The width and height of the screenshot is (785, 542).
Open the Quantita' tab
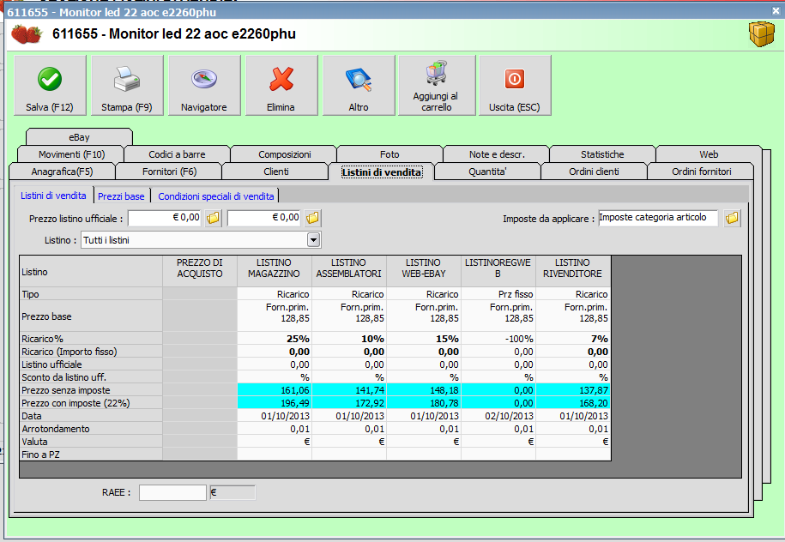point(487,172)
